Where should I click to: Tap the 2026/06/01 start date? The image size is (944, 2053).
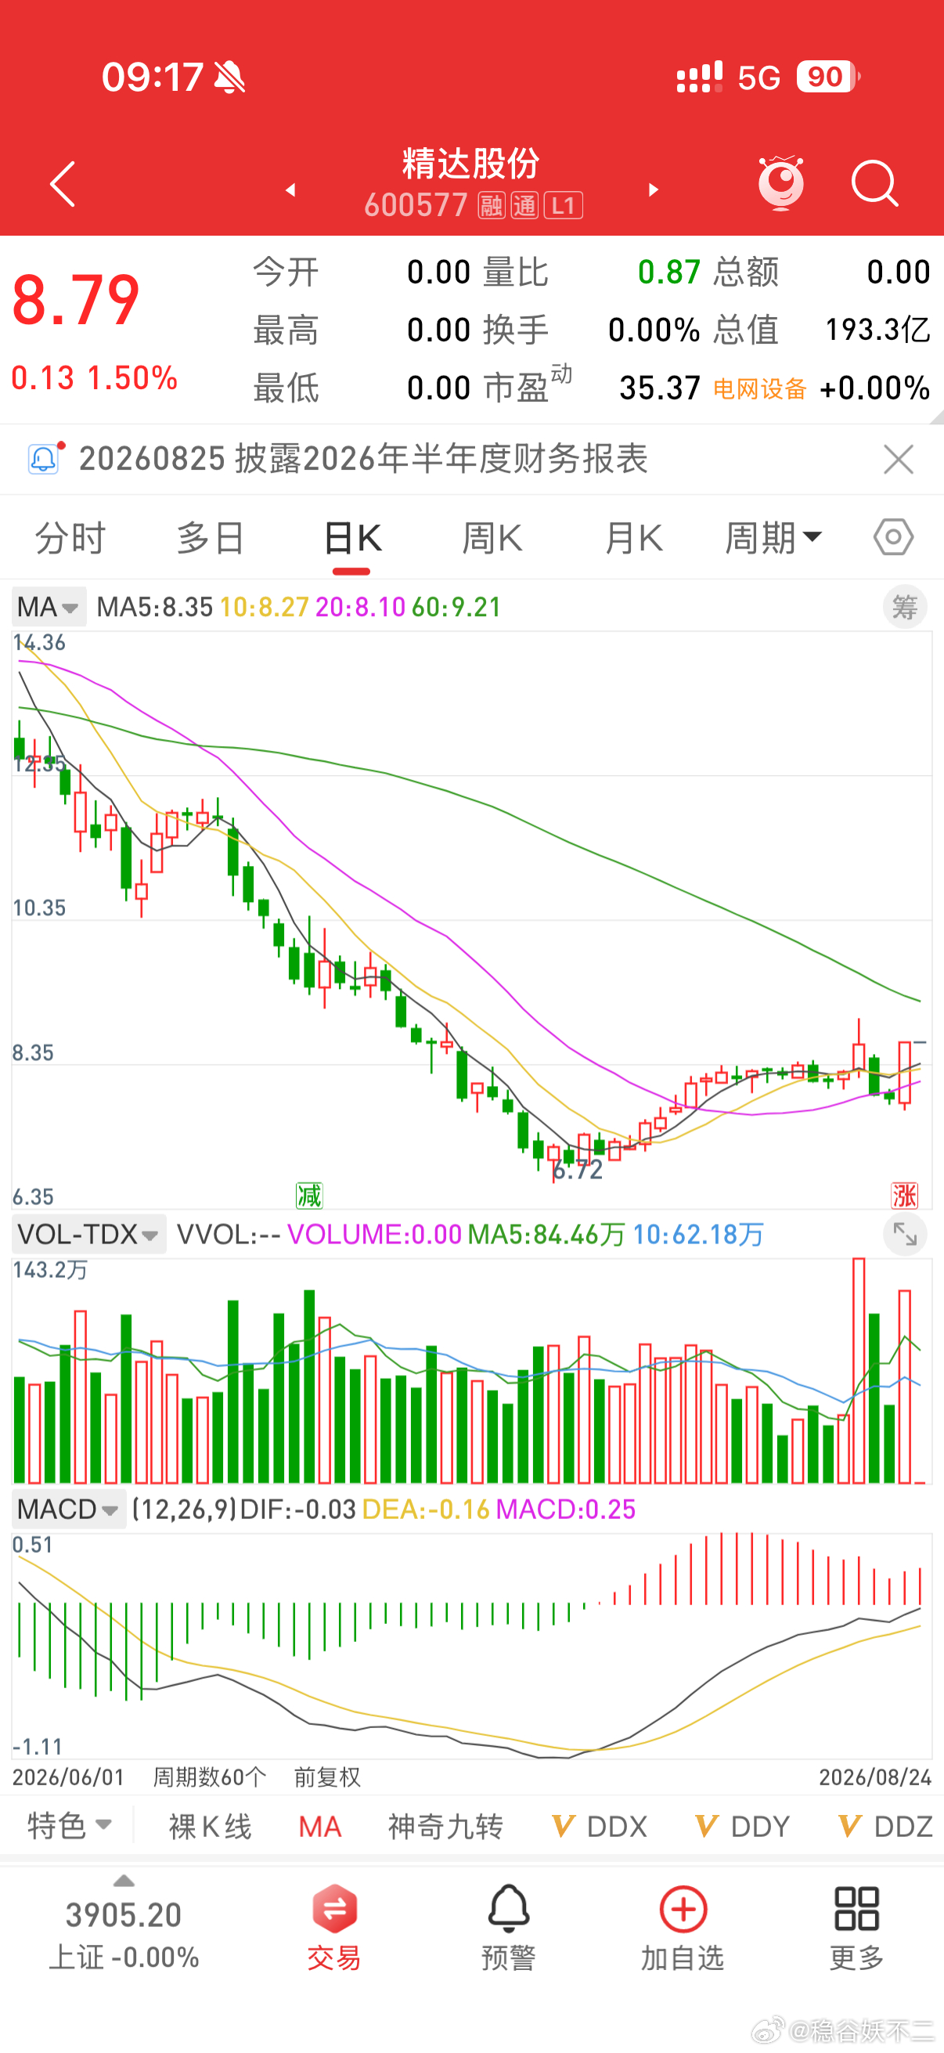[69, 1777]
